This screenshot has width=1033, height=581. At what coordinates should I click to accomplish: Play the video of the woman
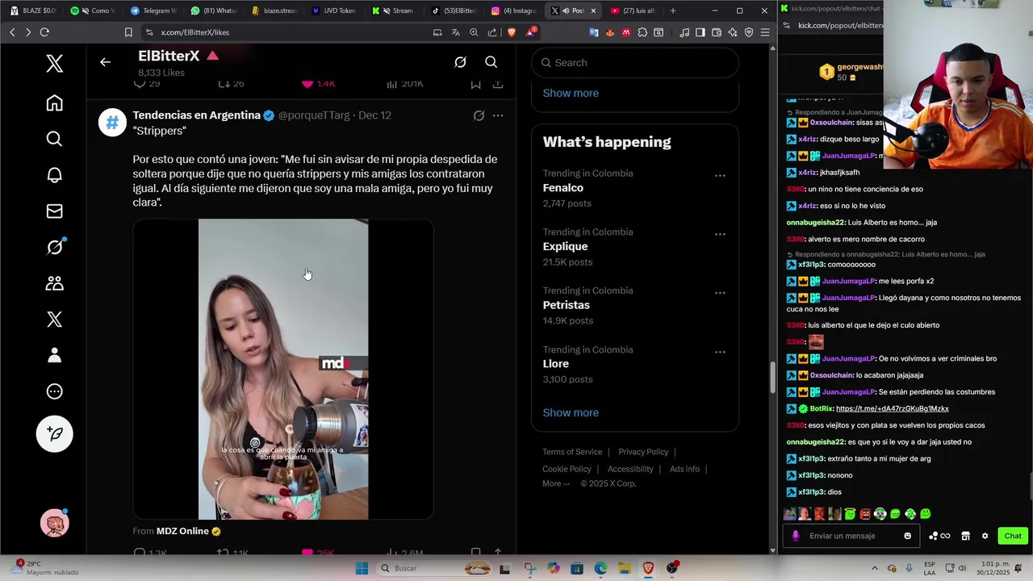(x=283, y=369)
